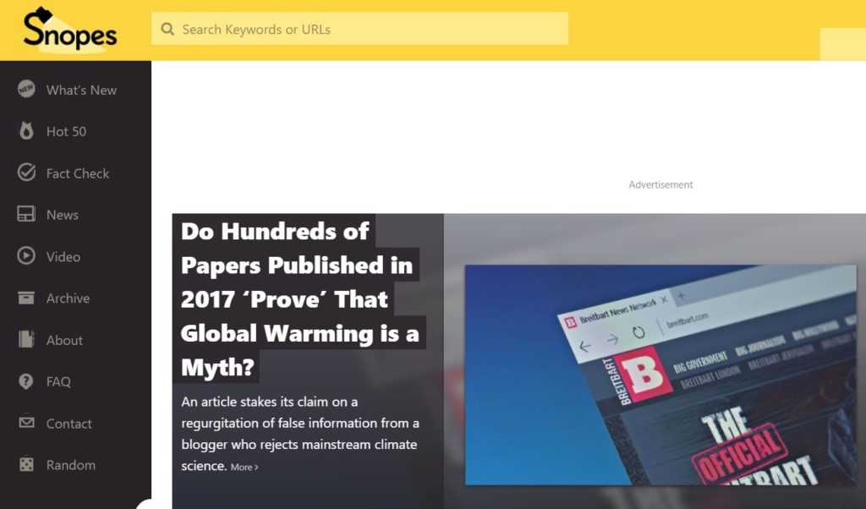This screenshot has height=509, width=866.
Task: Click the About book icon
Action: coord(25,340)
